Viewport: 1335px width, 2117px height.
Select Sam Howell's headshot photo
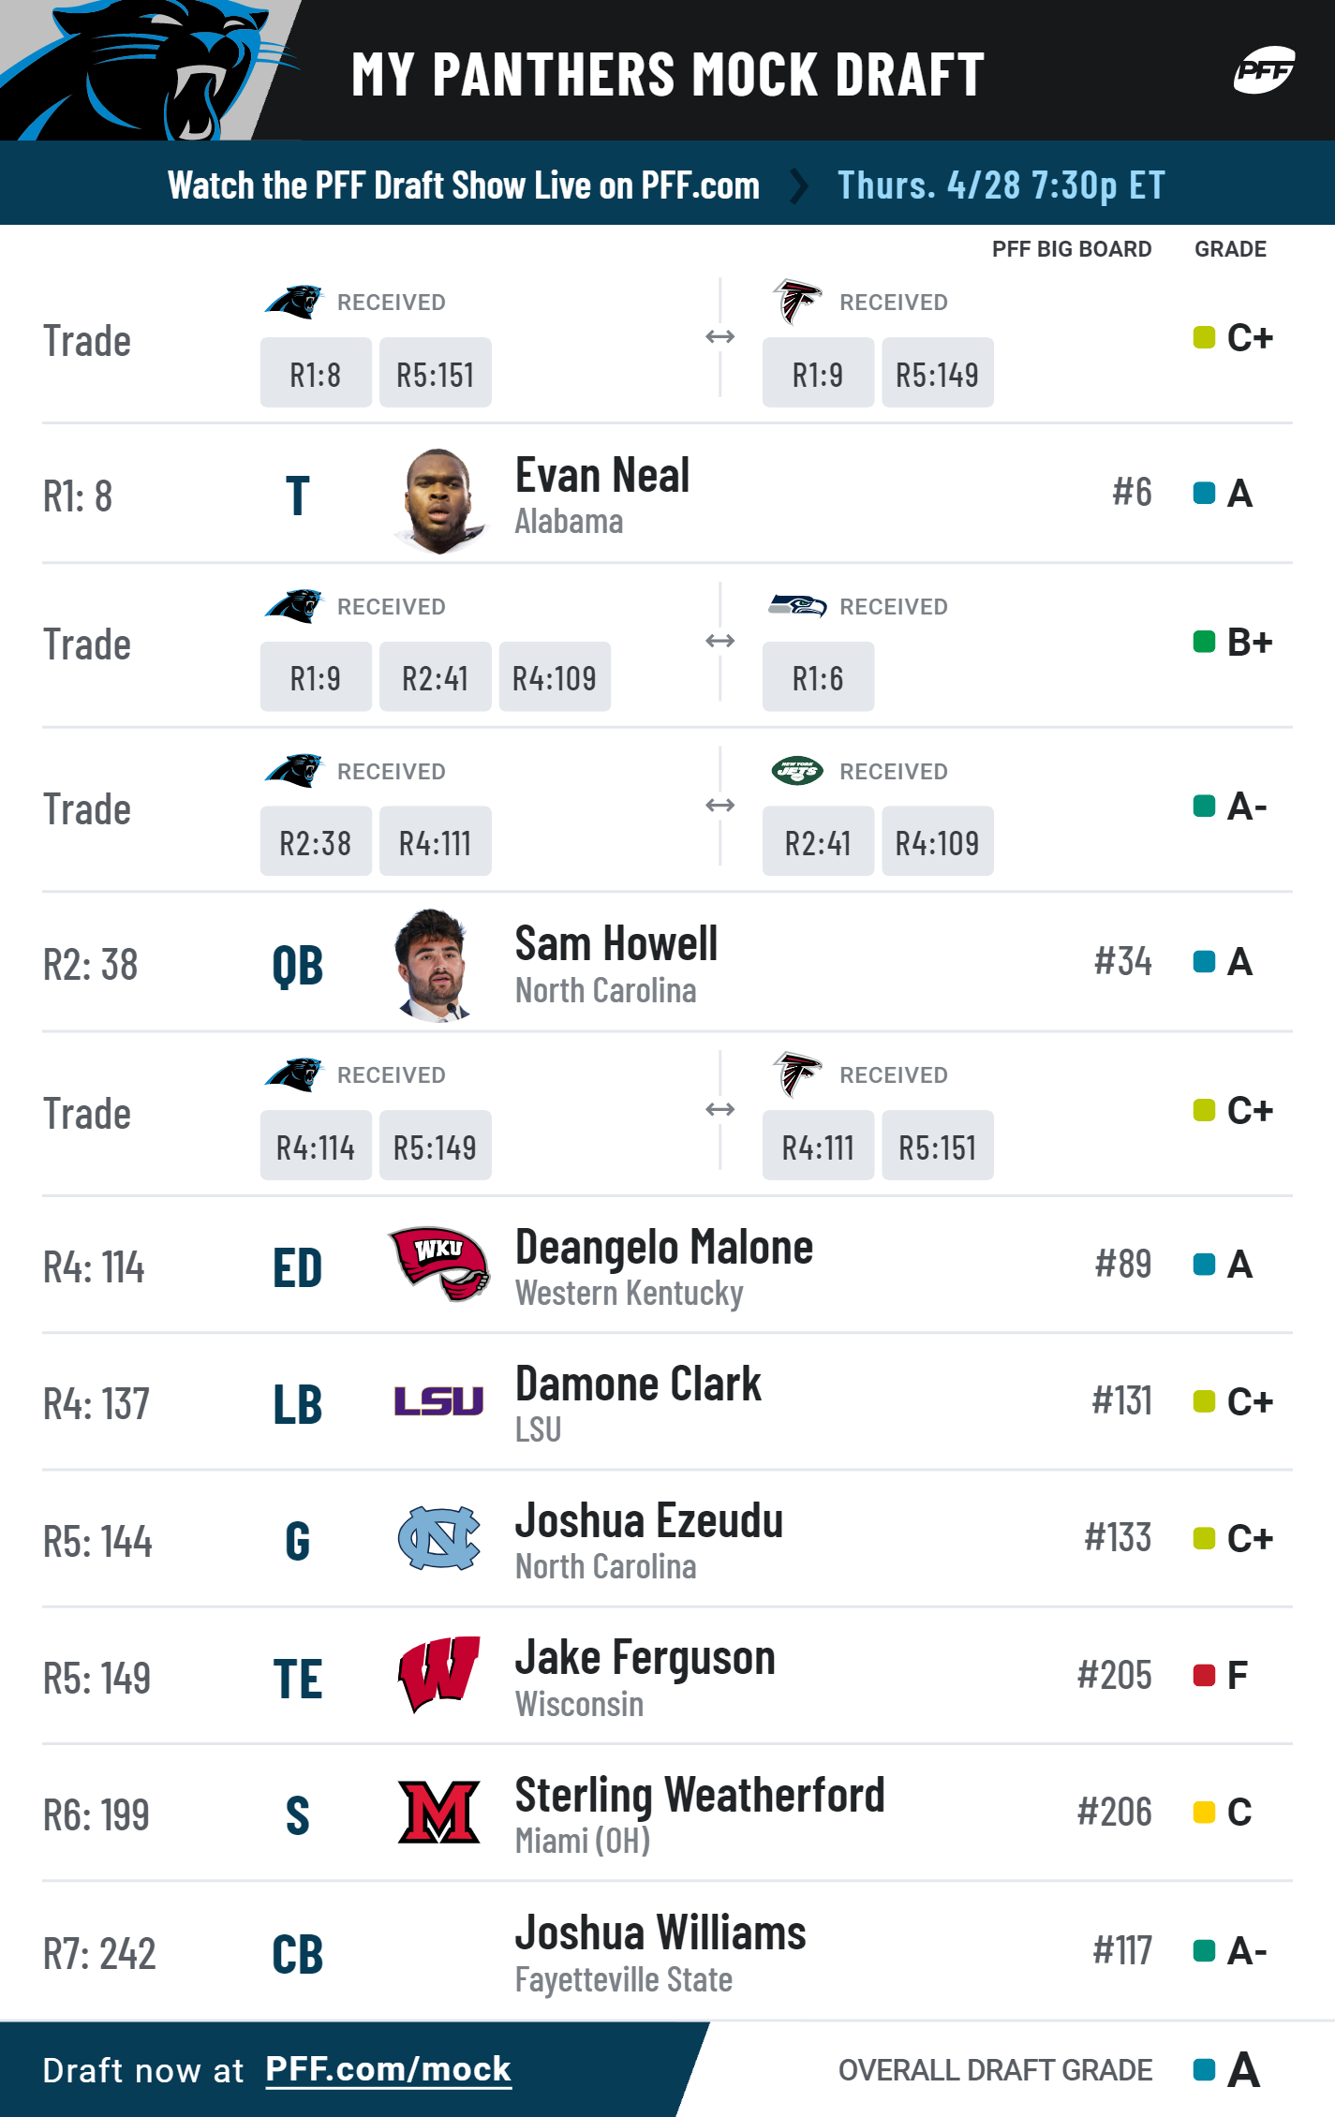[x=434, y=965]
